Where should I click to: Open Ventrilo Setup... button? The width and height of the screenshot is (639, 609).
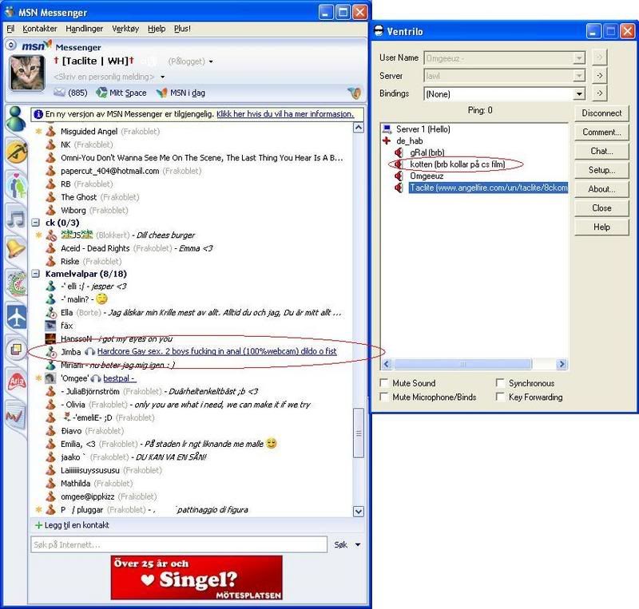(x=601, y=170)
